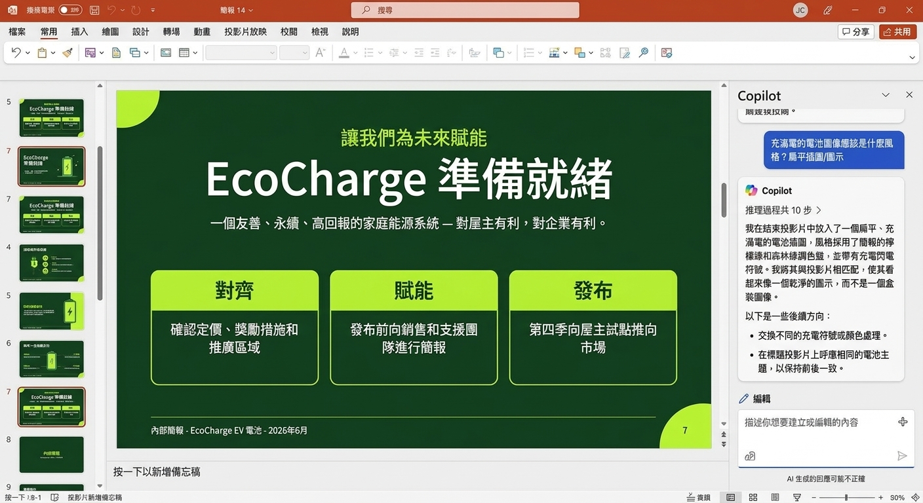Select slide 4 thumbnail with the plug icons
This screenshot has width=923, height=503.
tap(52, 263)
